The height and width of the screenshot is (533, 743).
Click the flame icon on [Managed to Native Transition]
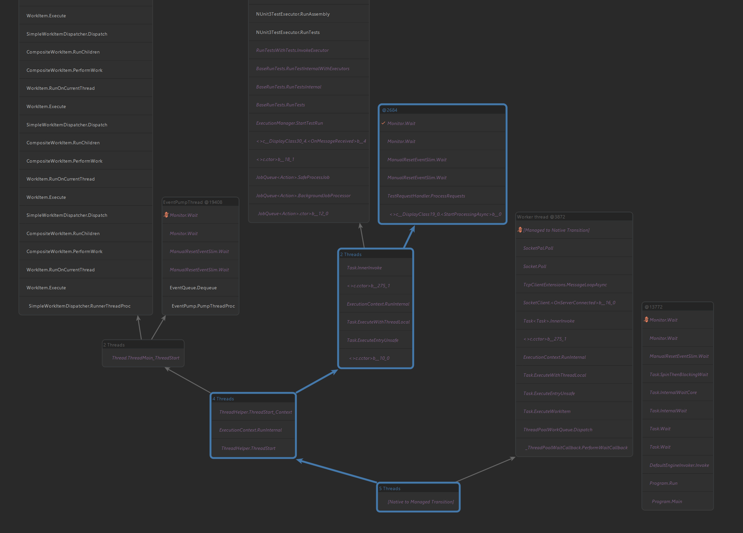[520, 230]
